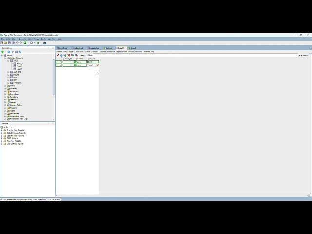Image resolution: width=312 pixels, height=234 pixels.
Task: Select the Queues Tables tree node
Action: click(x=16, y=105)
